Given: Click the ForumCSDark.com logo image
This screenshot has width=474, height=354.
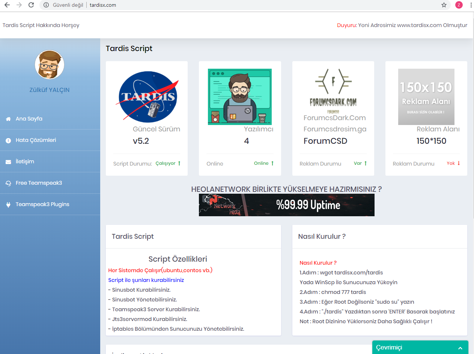Looking at the screenshot, I should [333, 91].
